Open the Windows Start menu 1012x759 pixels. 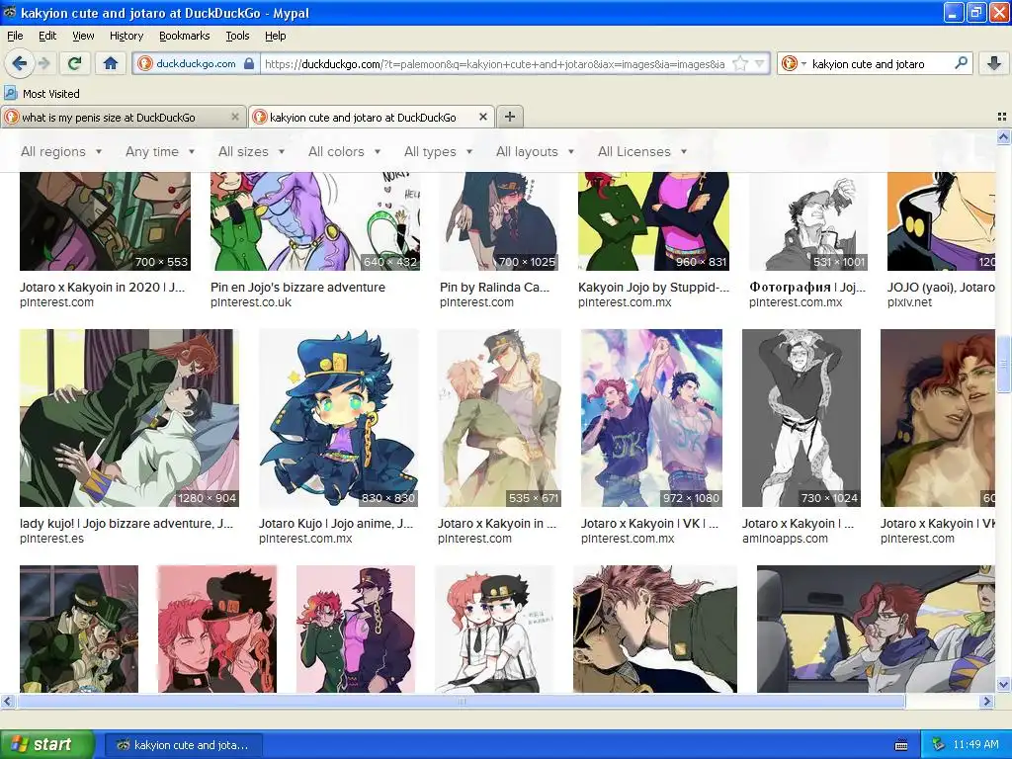click(47, 745)
